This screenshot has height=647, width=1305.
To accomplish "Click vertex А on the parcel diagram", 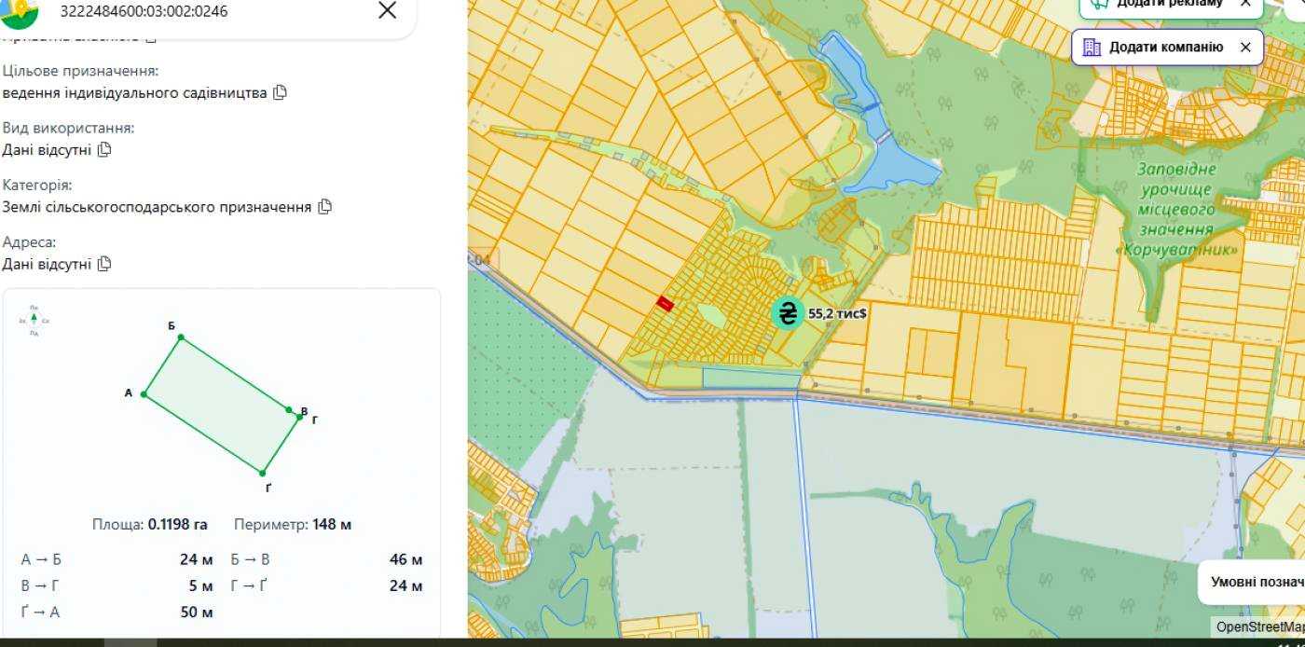I will [x=144, y=394].
